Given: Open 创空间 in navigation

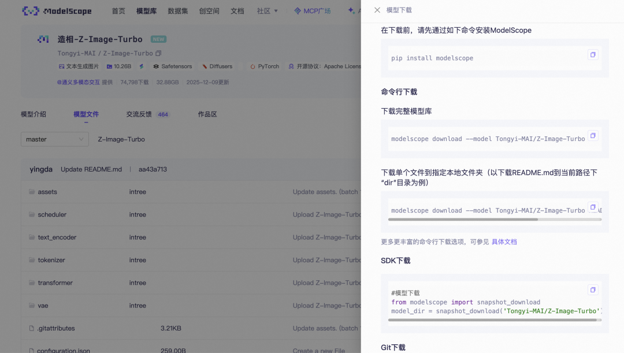Looking at the screenshot, I should point(209,11).
